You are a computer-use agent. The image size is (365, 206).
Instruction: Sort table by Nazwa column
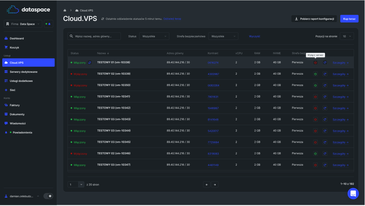(x=103, y=53)
